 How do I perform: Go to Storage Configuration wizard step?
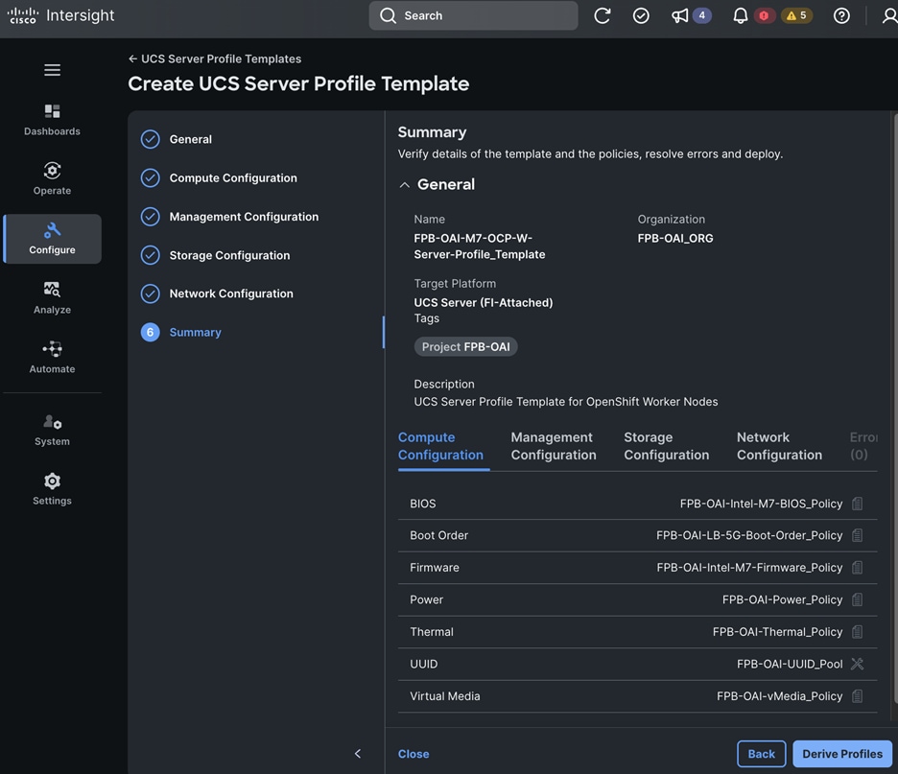(x=215, y=255)
